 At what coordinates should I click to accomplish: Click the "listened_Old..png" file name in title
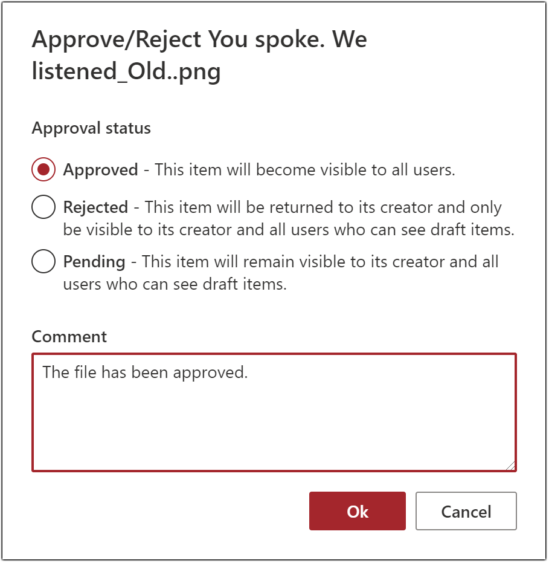click(126, 72)
